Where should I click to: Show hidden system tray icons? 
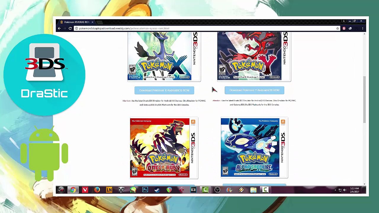335,190
